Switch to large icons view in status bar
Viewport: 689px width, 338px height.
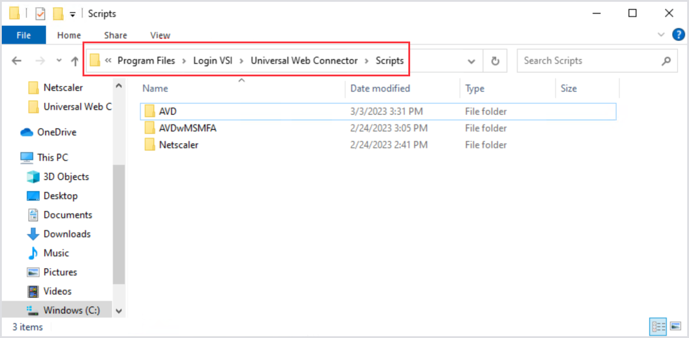point(675,327)
